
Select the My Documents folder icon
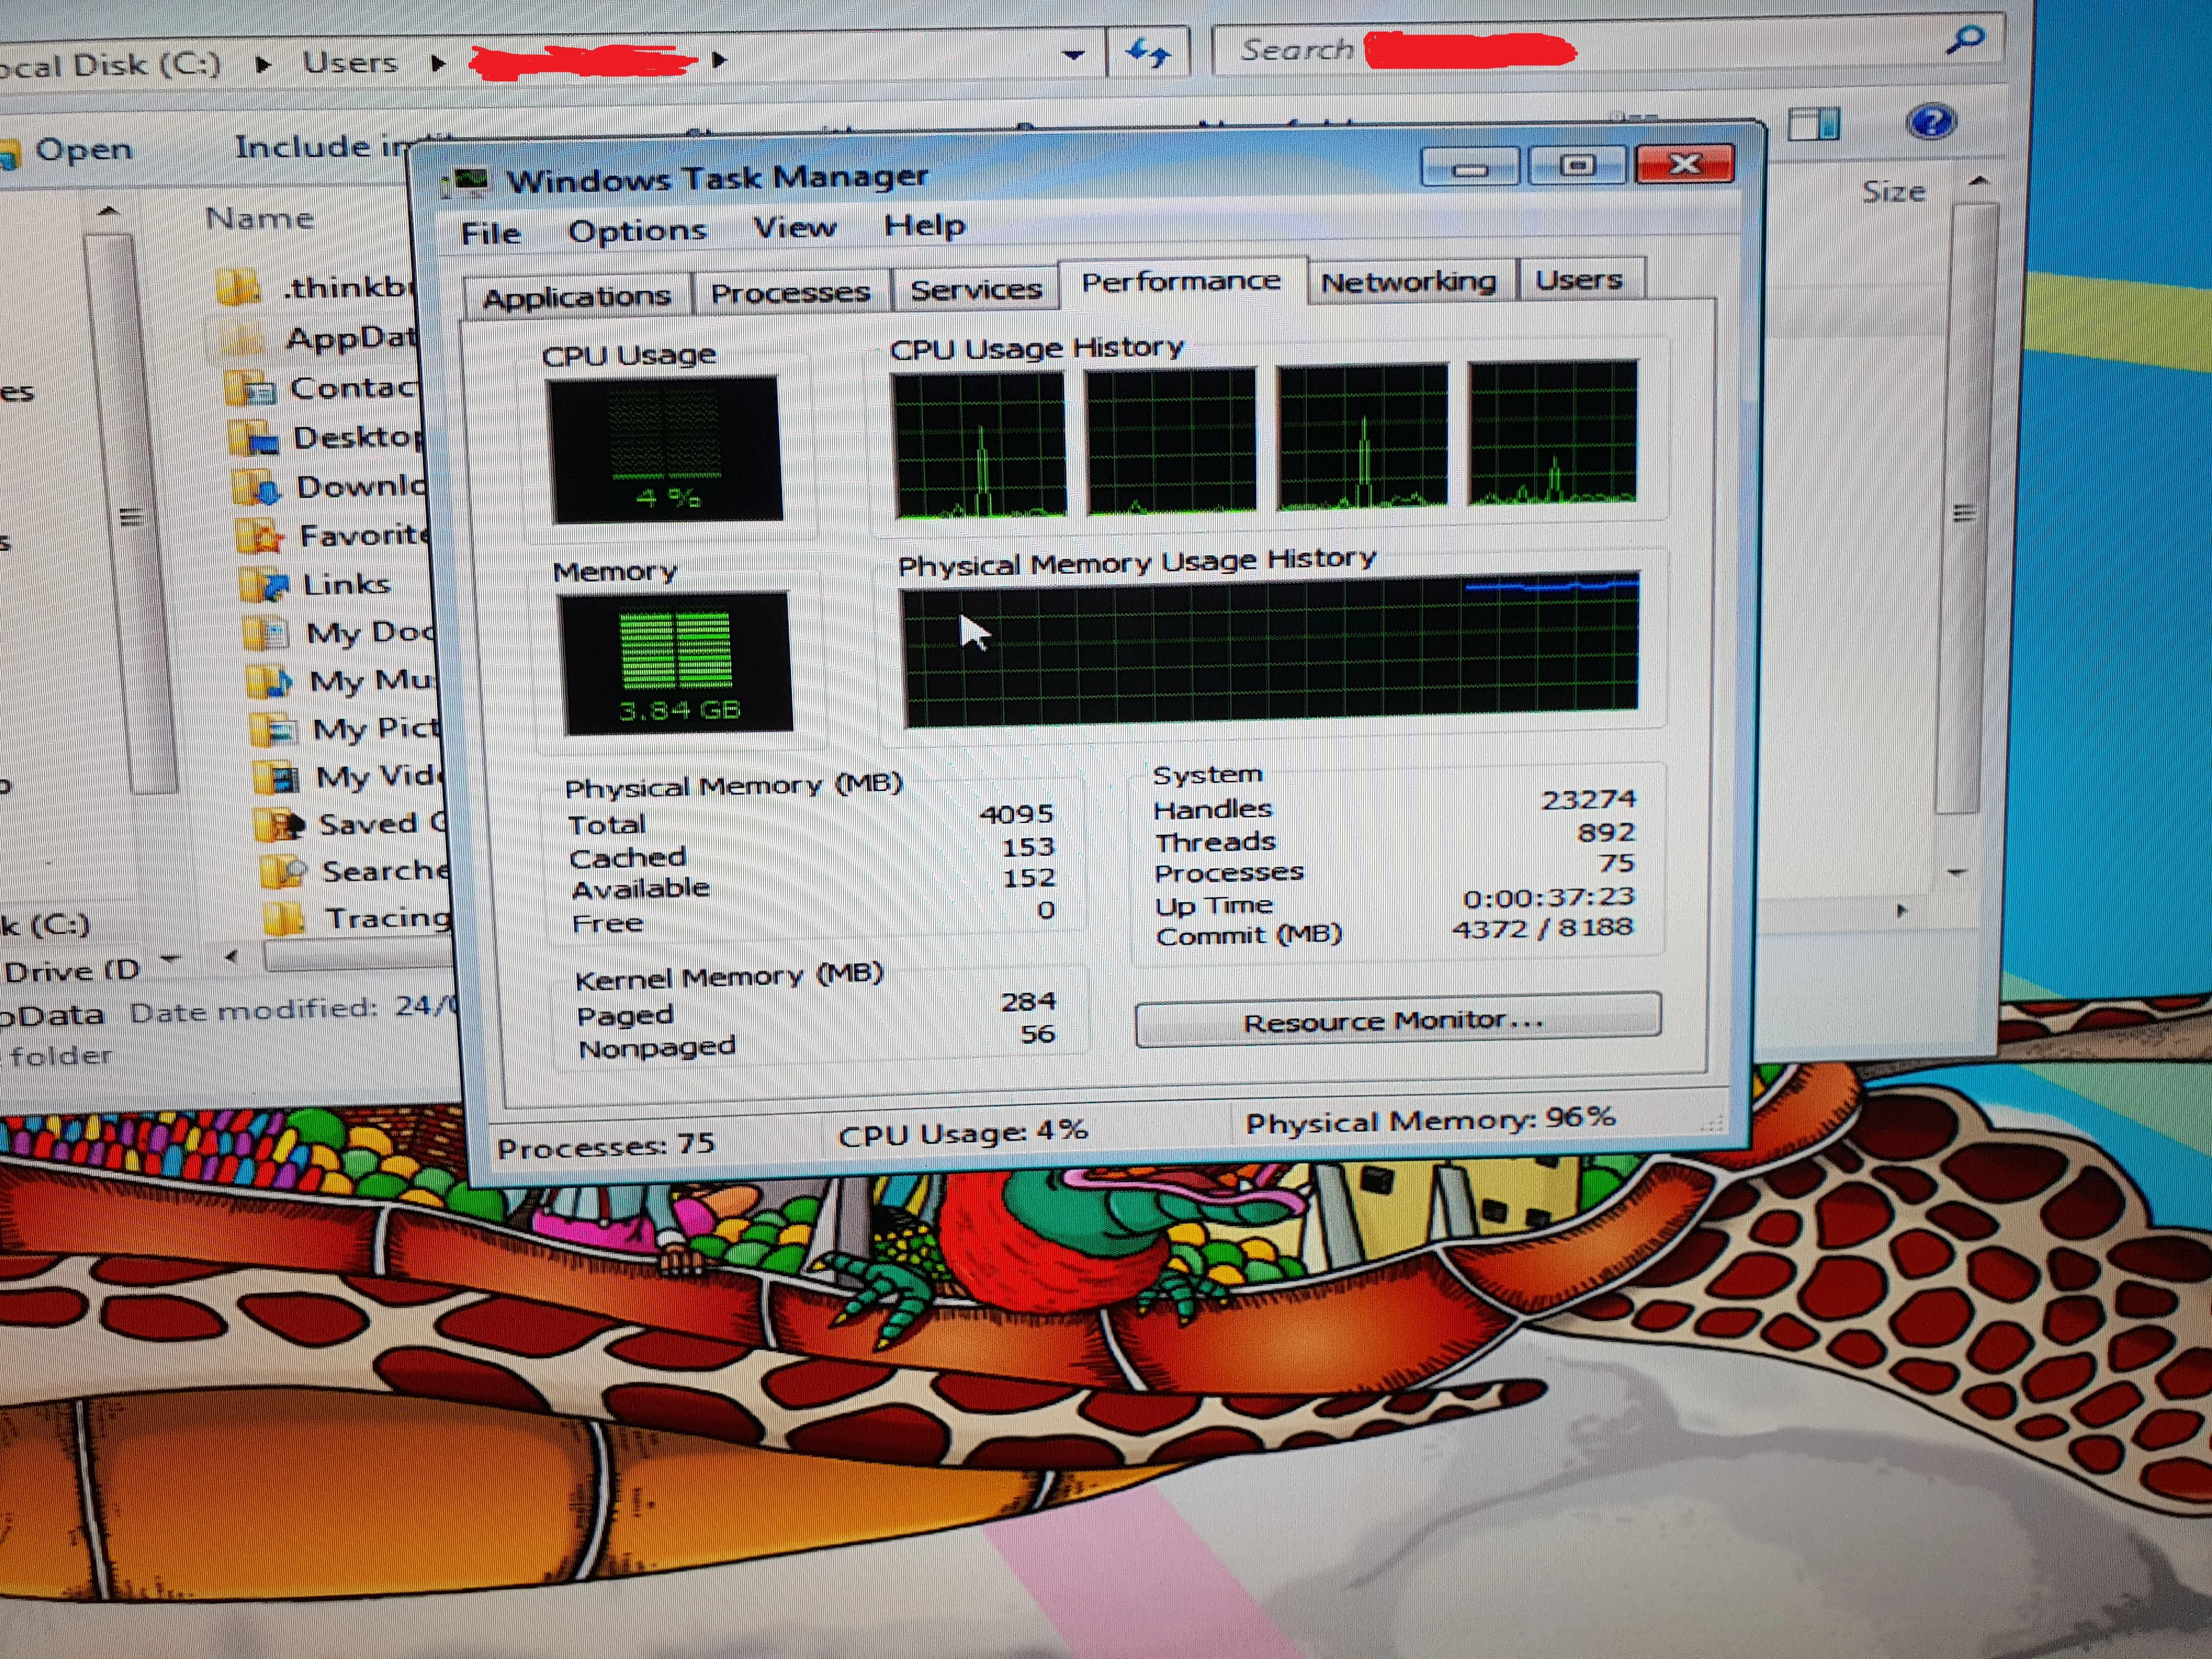tap(268, 633)
